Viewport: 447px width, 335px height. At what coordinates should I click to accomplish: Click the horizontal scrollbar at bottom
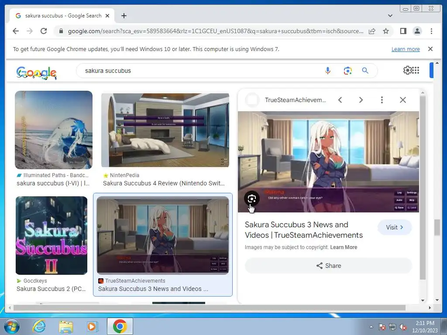[210, 308]
